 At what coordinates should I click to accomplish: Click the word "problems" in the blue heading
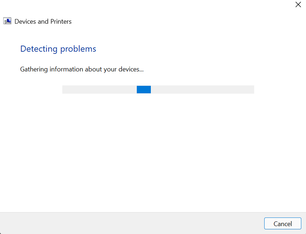(x=78, y=49)
